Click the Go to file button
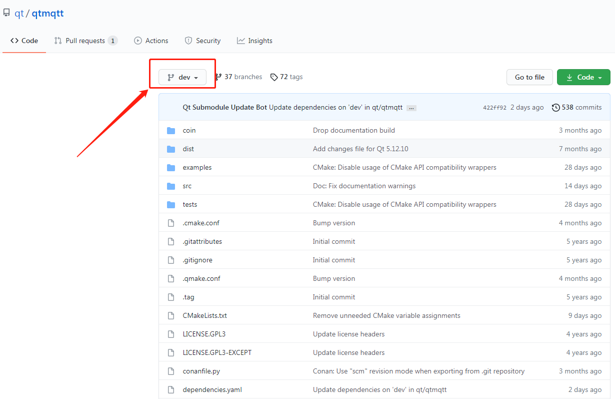Viewport: 615px width, 399px height. [529, 77]
